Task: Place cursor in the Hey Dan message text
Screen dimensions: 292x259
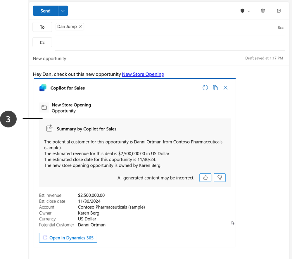Action: click(77, 74)
